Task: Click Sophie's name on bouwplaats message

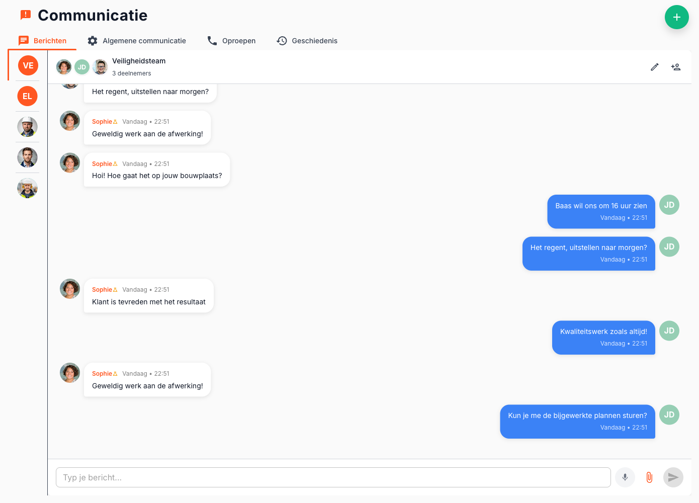Action: click(102, 164)
